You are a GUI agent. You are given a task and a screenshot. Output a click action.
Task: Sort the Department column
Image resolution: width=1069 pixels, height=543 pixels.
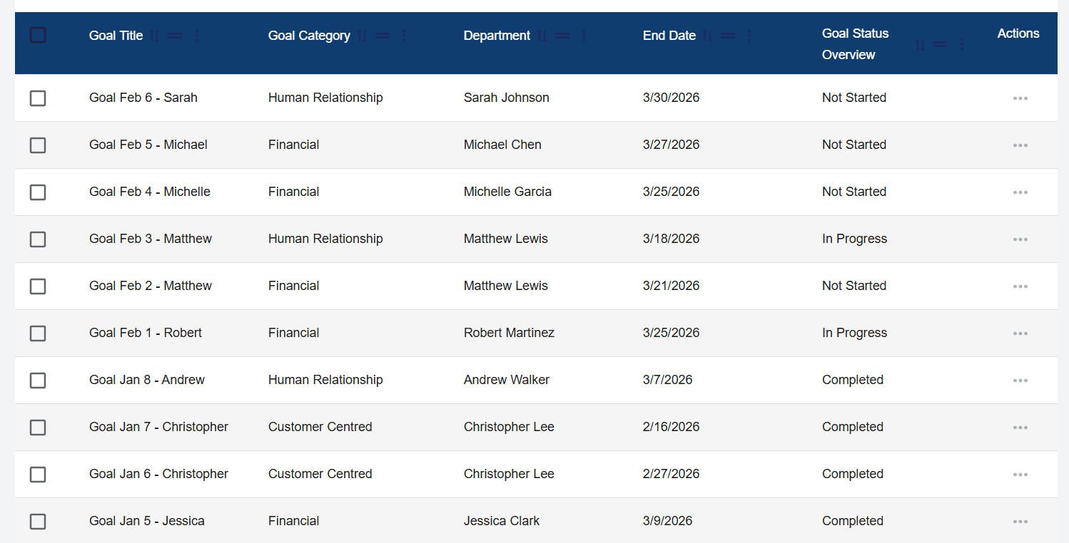(542, 36)
